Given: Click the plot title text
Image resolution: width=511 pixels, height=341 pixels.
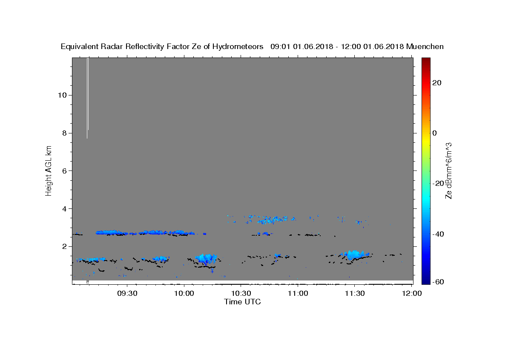Looking at the screenshot, I should pyautogui.click(x=252, y=46).
